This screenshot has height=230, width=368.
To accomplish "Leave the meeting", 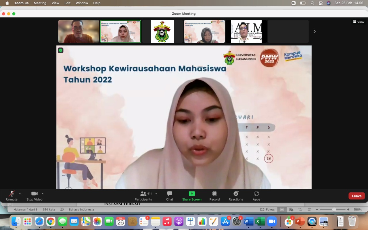I will (357, 196).
